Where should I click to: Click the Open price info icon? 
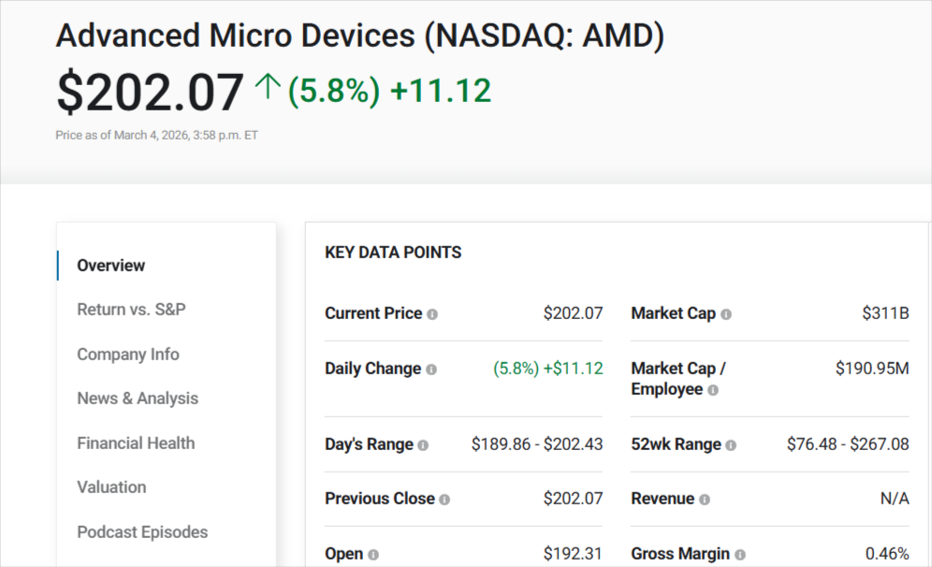click(371, 554)
